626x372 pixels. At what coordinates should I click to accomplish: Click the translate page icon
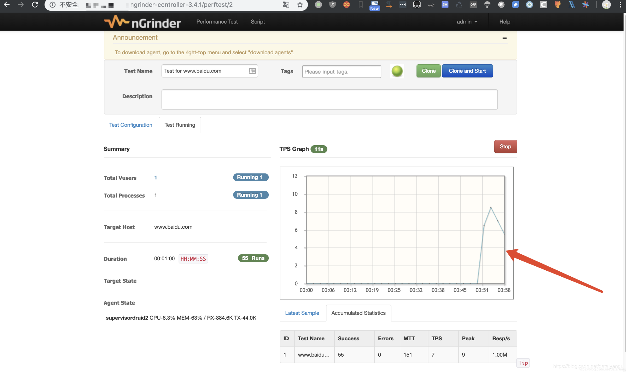pyautogui.click(x=286, y=5)
